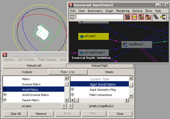
Task: Click Frame Hierarchy icon in Hypergraph toolbar
Action: click(141, 17)
